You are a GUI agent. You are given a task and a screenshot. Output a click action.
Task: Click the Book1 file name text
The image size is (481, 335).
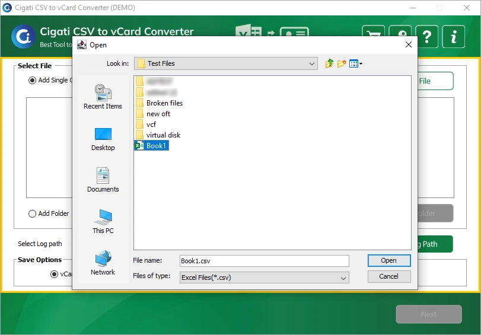tap(156, 146)
